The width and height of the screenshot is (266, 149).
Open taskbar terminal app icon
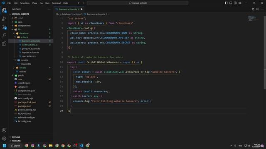click(39, 146)
